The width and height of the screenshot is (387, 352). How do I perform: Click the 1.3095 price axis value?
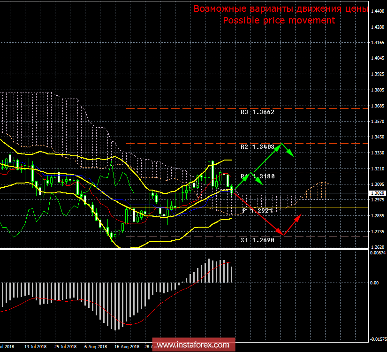378,184
